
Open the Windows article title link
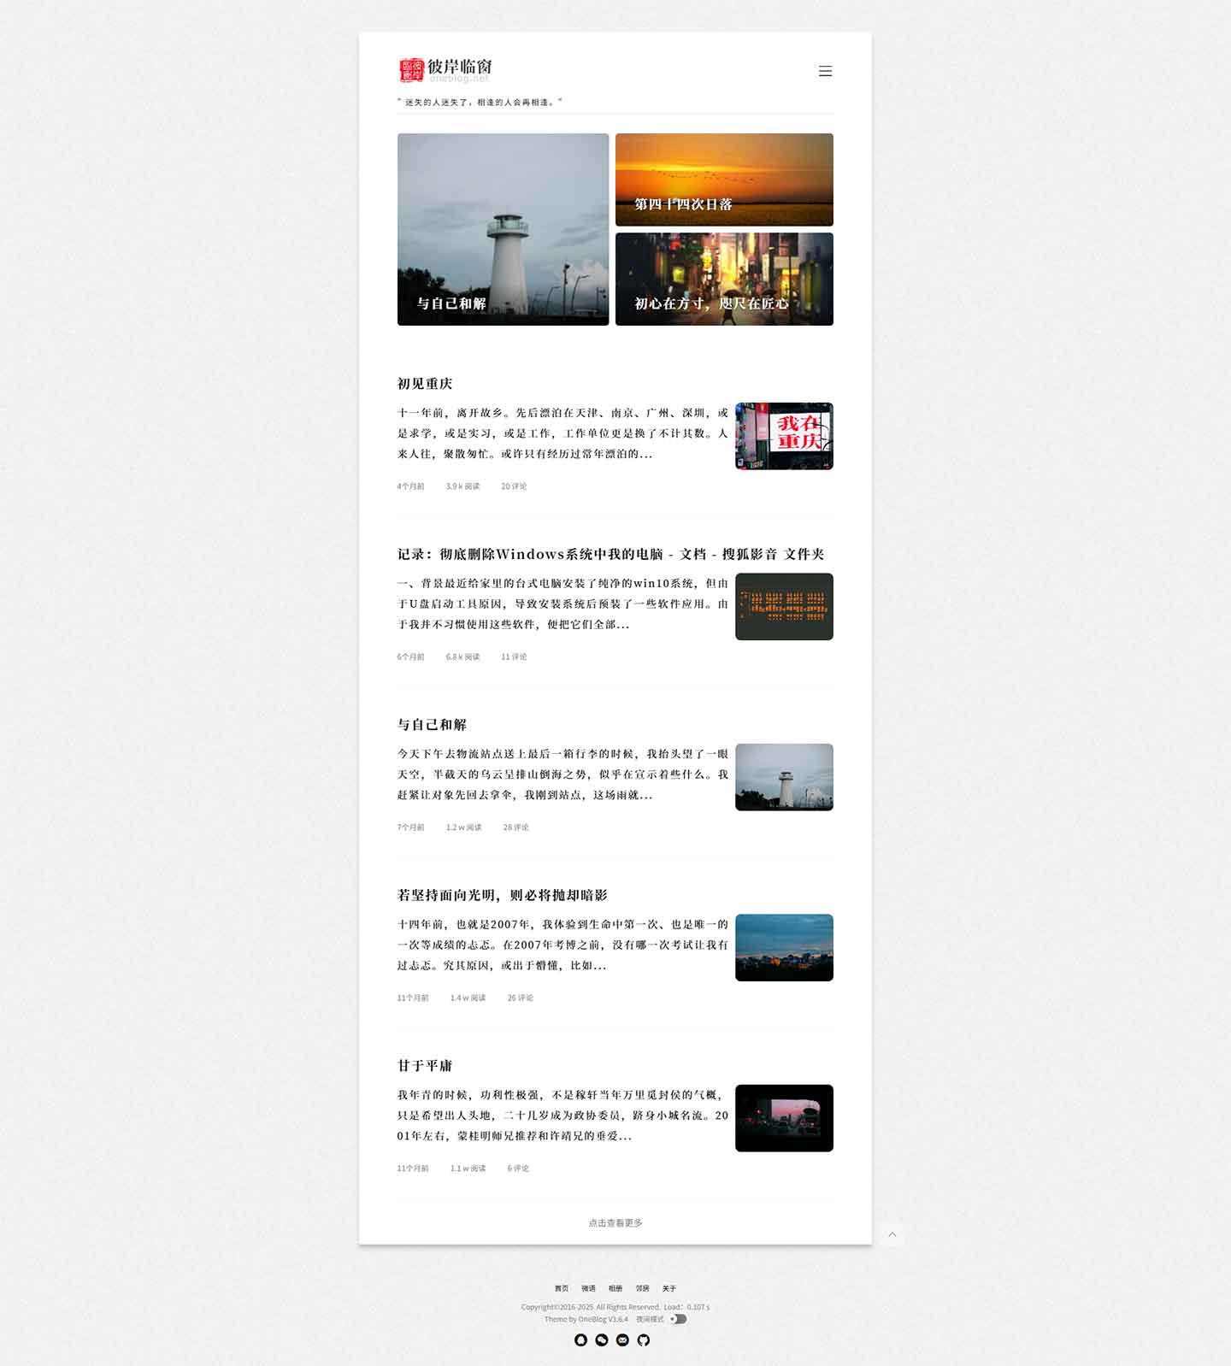(x=610, y=554)
